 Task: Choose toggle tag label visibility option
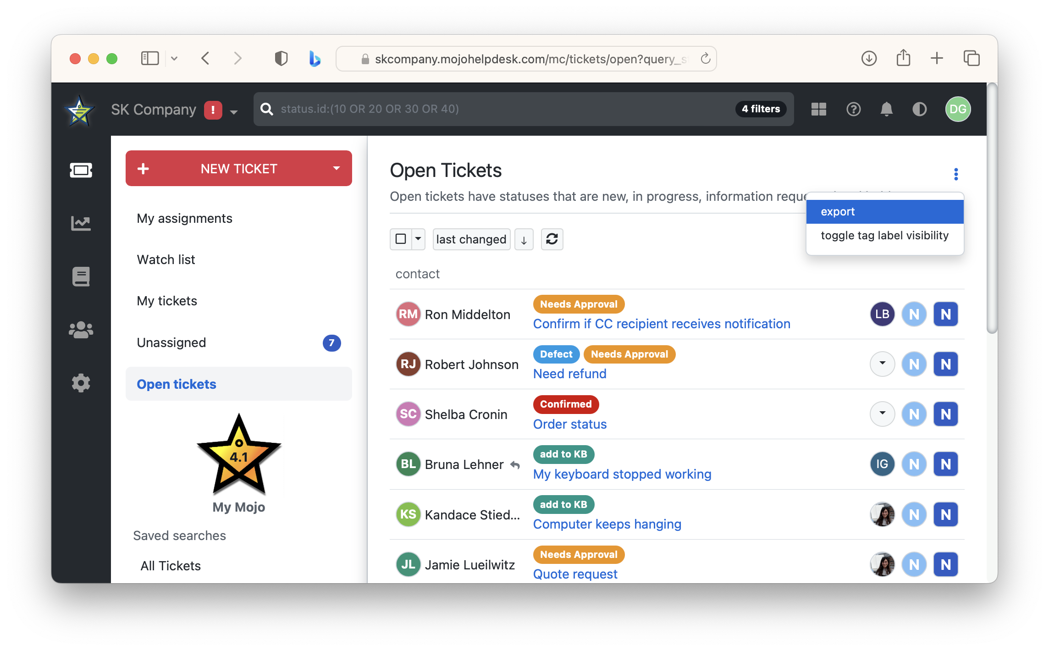(x=884, y=236)
